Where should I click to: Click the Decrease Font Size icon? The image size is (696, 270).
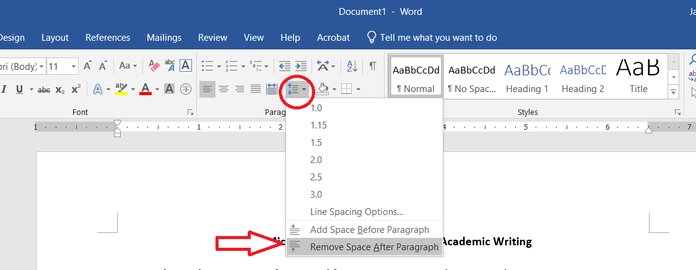103,66
